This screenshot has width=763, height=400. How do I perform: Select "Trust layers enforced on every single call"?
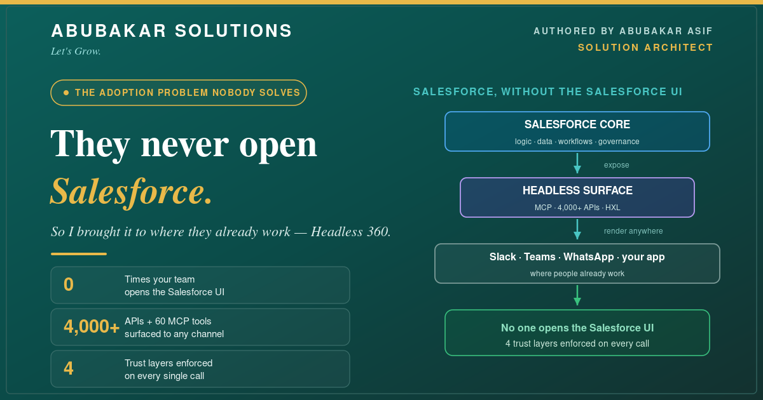click(x=168, y=370)
